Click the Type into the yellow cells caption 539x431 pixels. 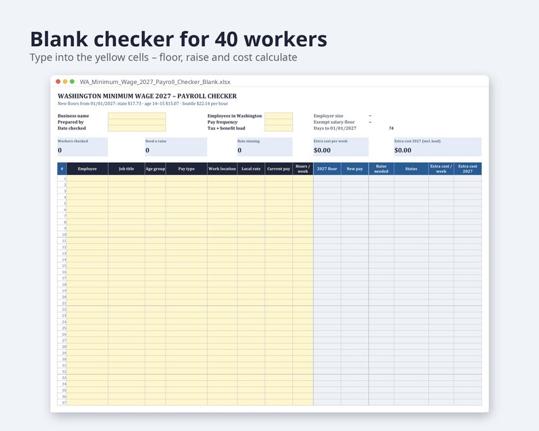(x=164, y=58)
